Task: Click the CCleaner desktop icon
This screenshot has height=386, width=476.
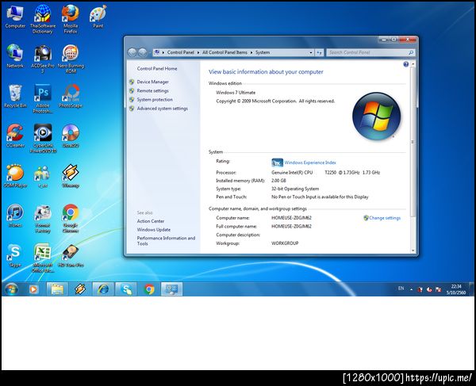Action: [15, 136]
